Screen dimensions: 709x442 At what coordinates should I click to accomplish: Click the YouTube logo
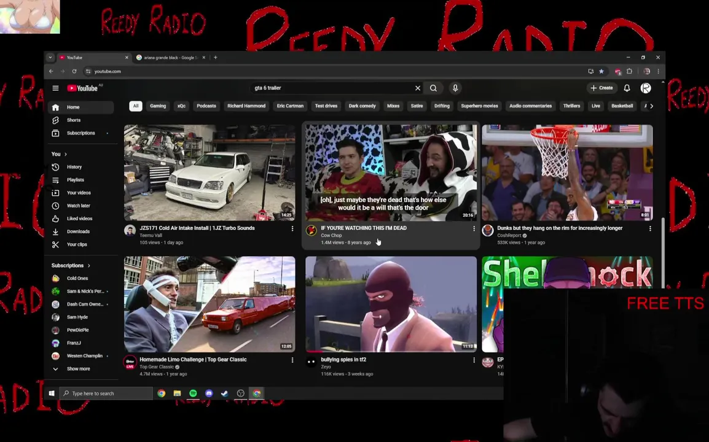[83, 88]
